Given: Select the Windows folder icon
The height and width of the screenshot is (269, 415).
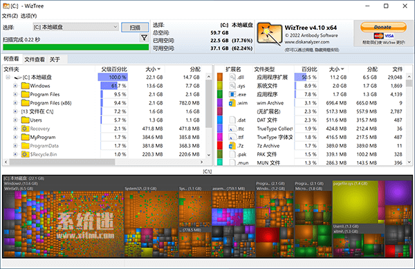Looking at the screenshot, I should 25,86.
